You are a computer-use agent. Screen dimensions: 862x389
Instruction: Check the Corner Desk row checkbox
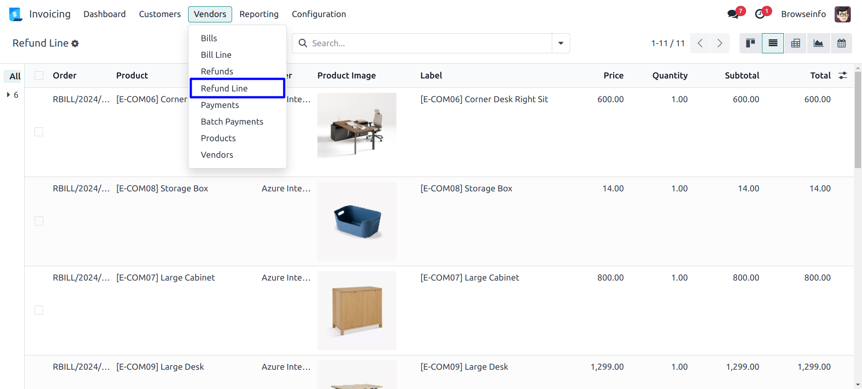[x=39, y=132]
